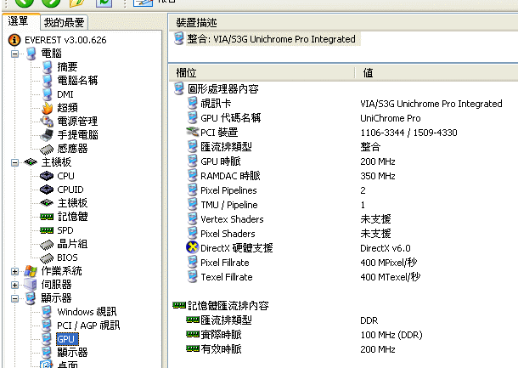Click the chip icon for 感應器
Viewport: 518px width, 368px height.
(47, 149)
